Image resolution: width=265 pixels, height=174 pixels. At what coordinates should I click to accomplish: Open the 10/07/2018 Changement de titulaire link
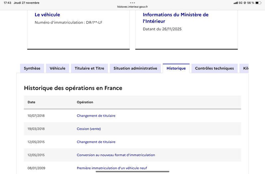pyautogui.click(x=96, y=116)
